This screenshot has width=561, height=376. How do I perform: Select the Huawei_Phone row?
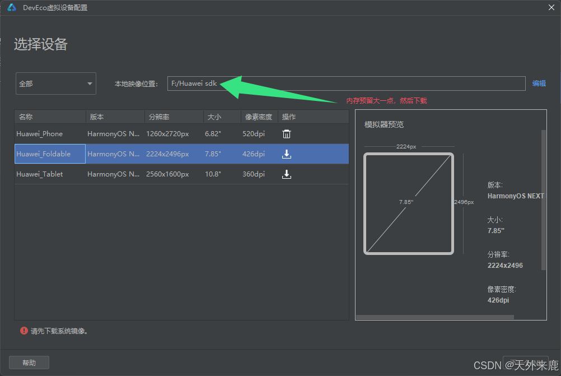pos(182,134)
